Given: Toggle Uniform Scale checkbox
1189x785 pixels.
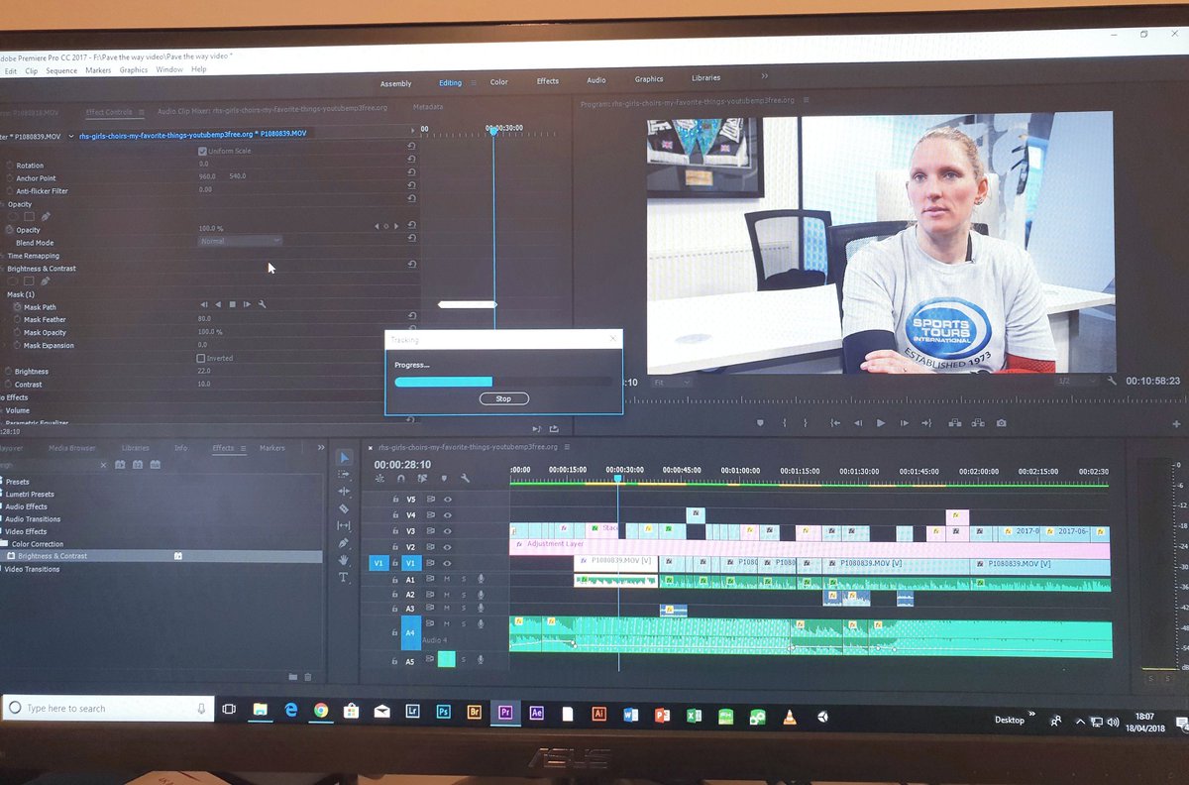Looking at the screenshot, I should (202, 151).
